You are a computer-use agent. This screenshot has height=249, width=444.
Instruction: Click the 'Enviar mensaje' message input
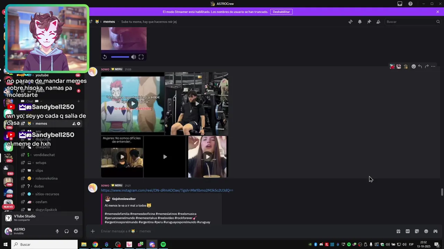click(243, 231)
